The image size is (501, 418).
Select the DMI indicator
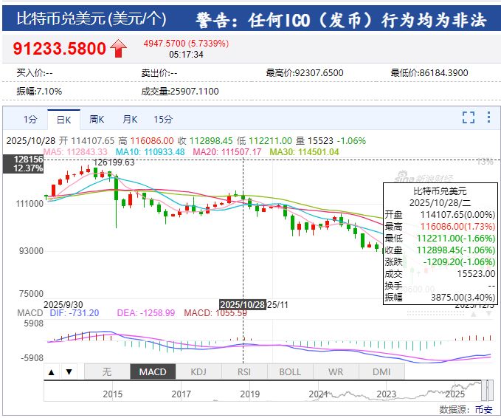point(381,372)
